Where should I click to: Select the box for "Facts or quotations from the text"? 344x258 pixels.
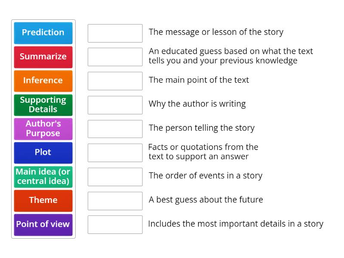pyautogui.click(x=115, y=153)
